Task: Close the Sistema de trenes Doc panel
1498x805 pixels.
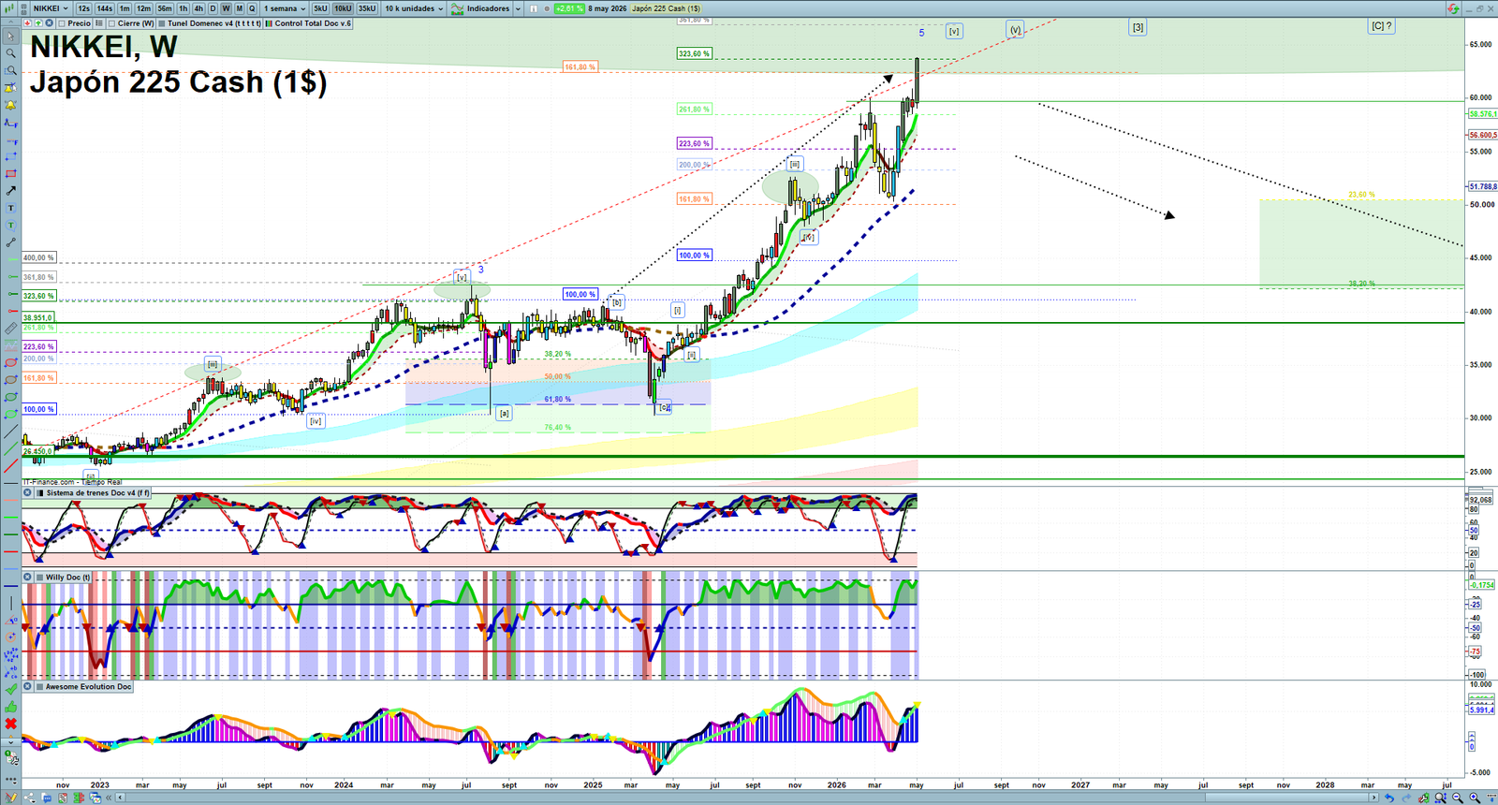Action: [27, 492]
